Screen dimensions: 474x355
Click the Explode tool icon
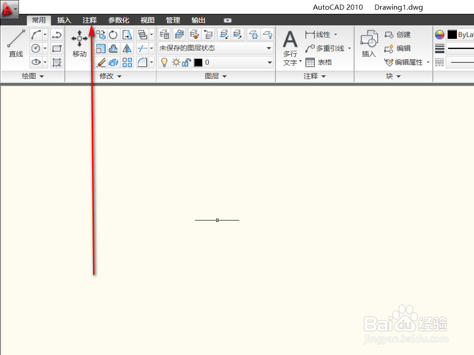(113, 62)
